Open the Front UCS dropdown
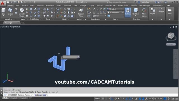Screen dimensions: 179x101 (99, 16)
